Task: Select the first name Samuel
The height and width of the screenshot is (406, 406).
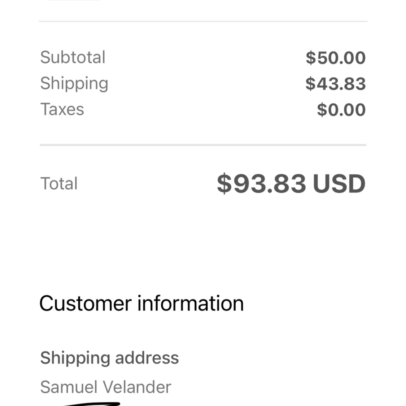Action: click(69, 387)
